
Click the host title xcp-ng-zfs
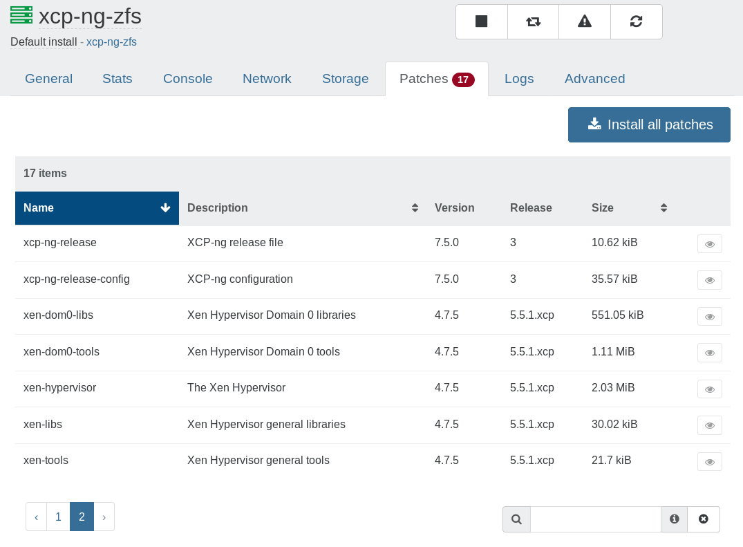click(90, 17)
